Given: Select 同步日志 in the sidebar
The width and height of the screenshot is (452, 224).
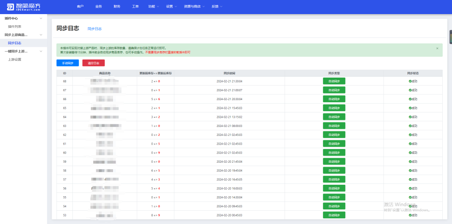Looking at the screenshot, I should 15,43.
